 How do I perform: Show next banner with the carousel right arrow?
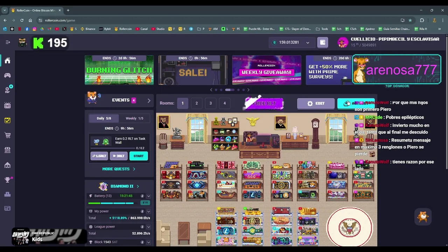click(x=248, y=90)
